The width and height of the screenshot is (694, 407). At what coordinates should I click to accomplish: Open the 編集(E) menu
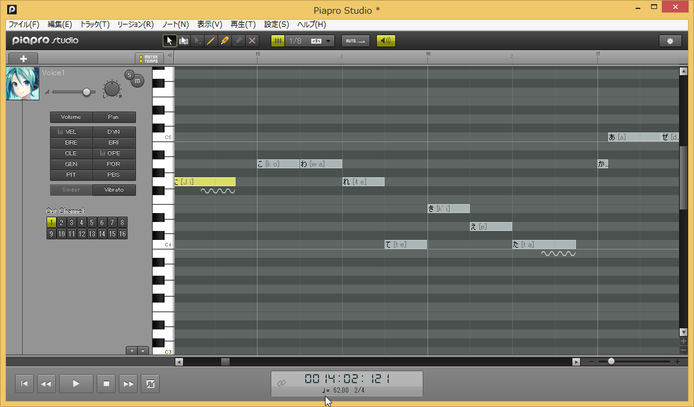tap(60, 24)
